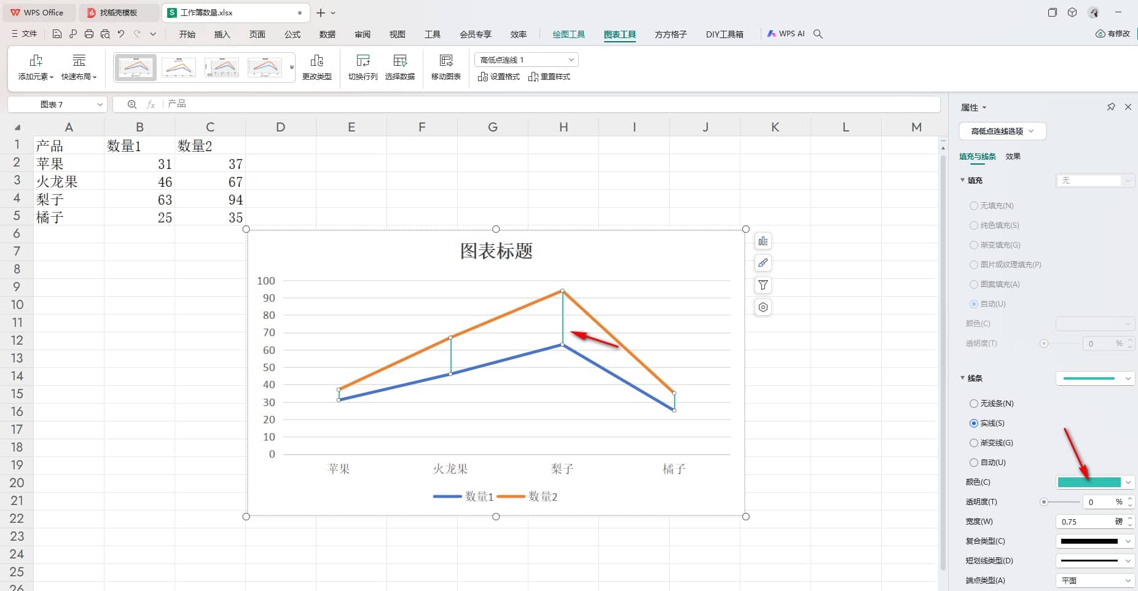The image size is (1138, 591).
Task: Open the File (文件) menu
Action: pos(25,34)
